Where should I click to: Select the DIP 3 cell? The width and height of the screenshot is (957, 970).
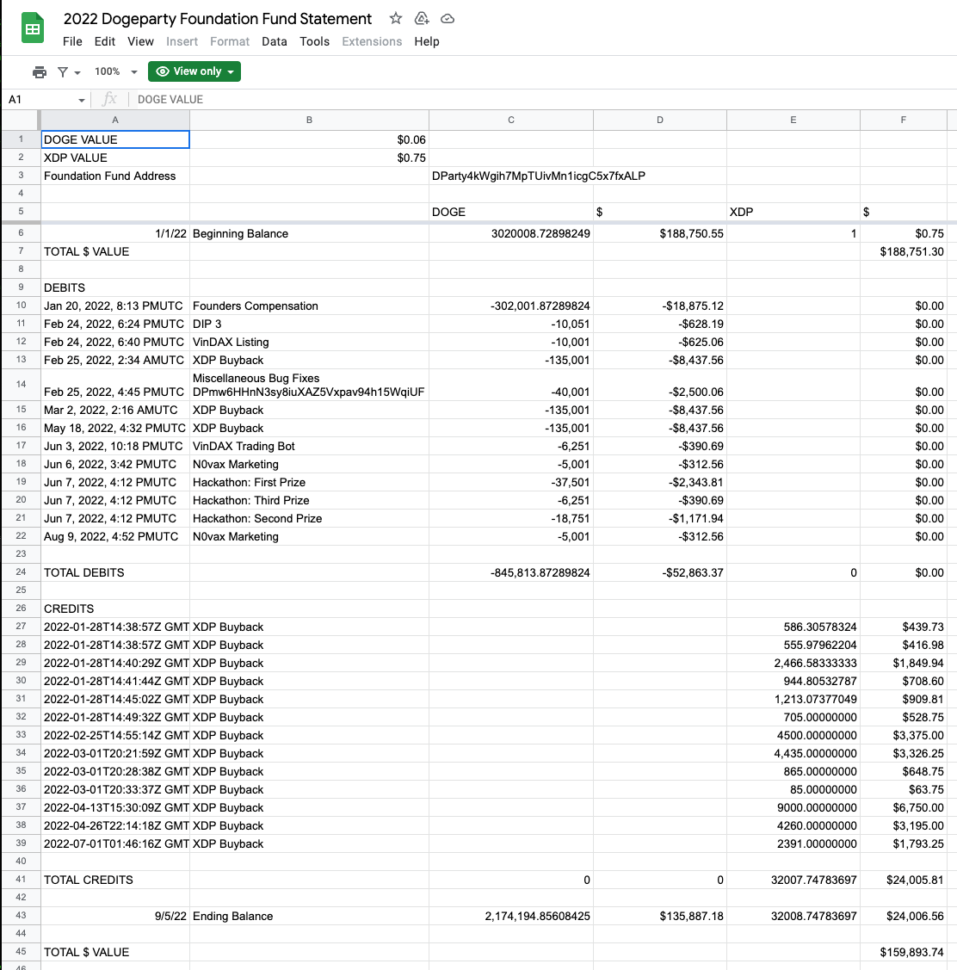(x=309, y=324)
